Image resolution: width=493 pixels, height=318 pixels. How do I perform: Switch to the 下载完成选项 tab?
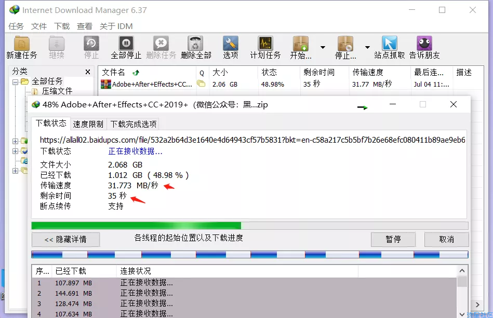[x=134, y=124]
